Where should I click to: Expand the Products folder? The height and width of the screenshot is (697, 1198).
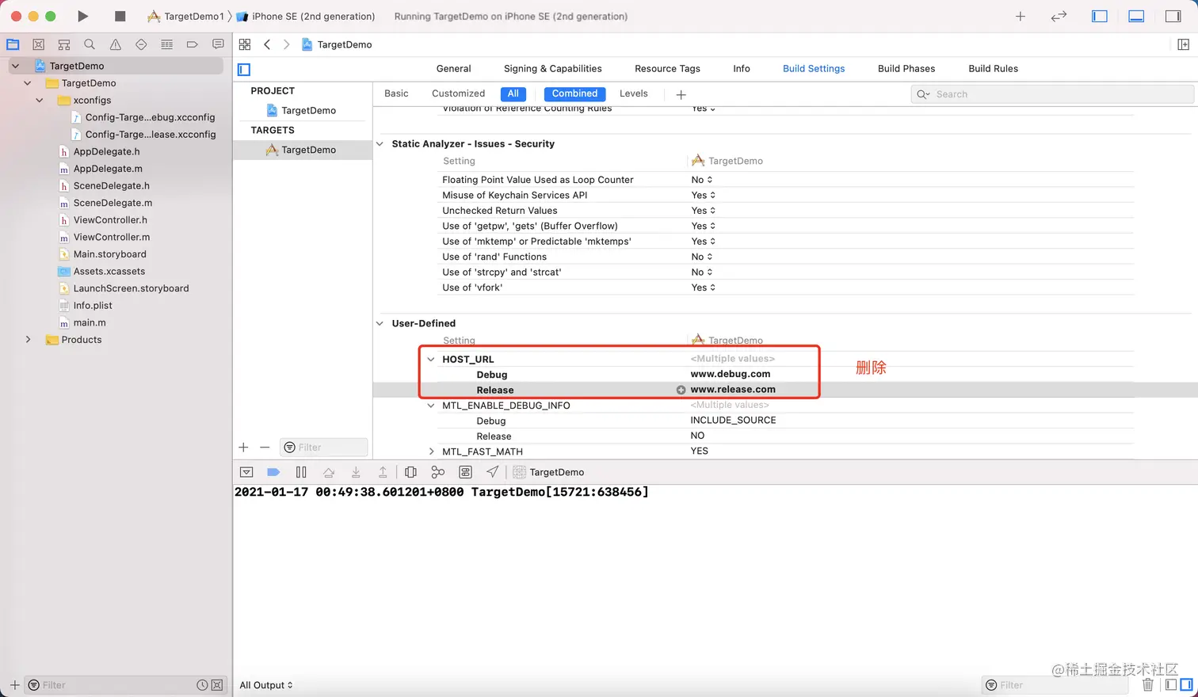point(29,340)
